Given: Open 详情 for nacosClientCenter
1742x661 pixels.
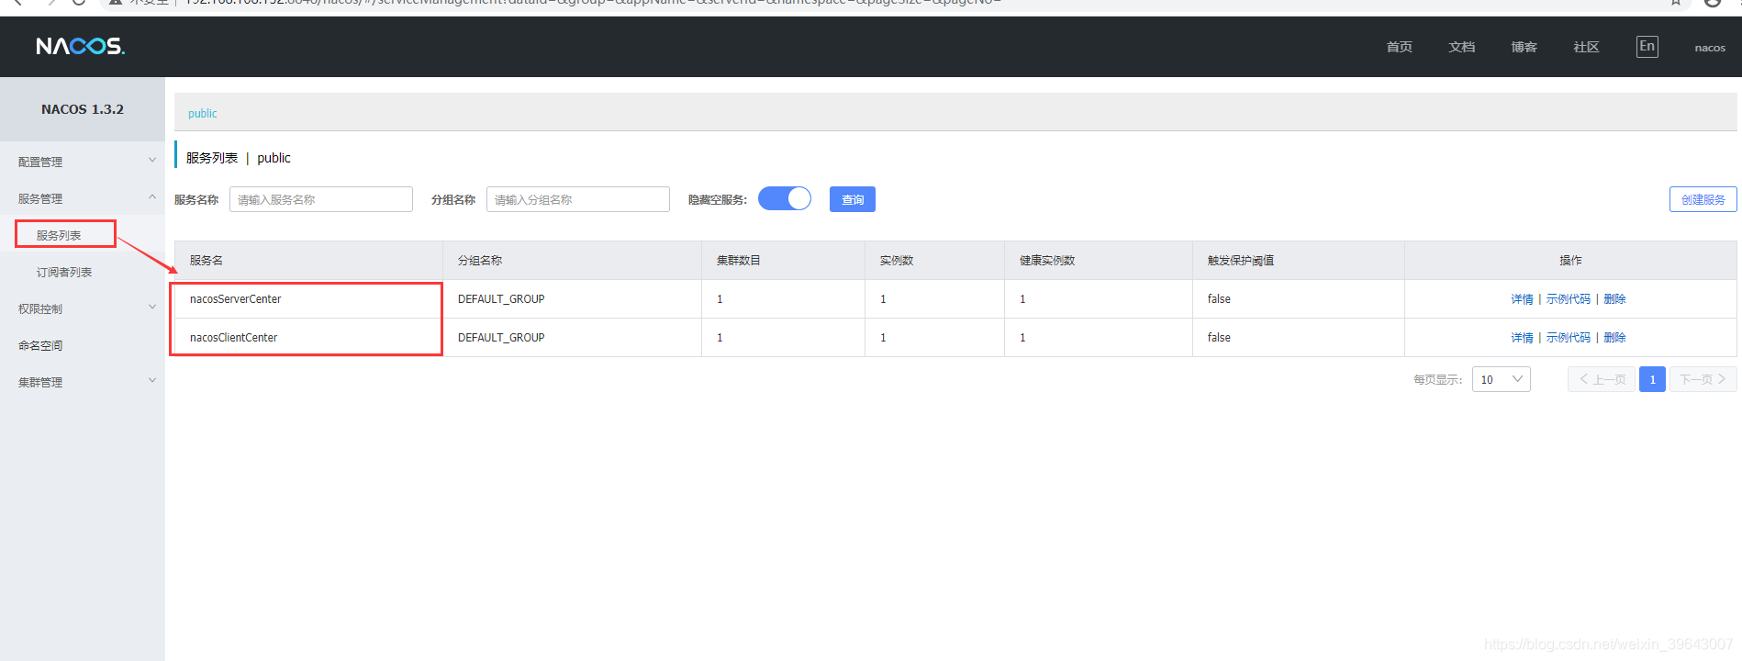Looking at the screenshot, I should pos(1522,338).
